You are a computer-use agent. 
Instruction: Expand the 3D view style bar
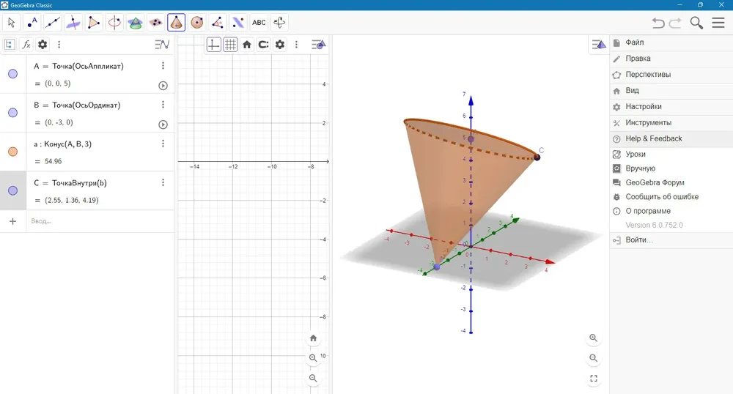pos(599,45)
